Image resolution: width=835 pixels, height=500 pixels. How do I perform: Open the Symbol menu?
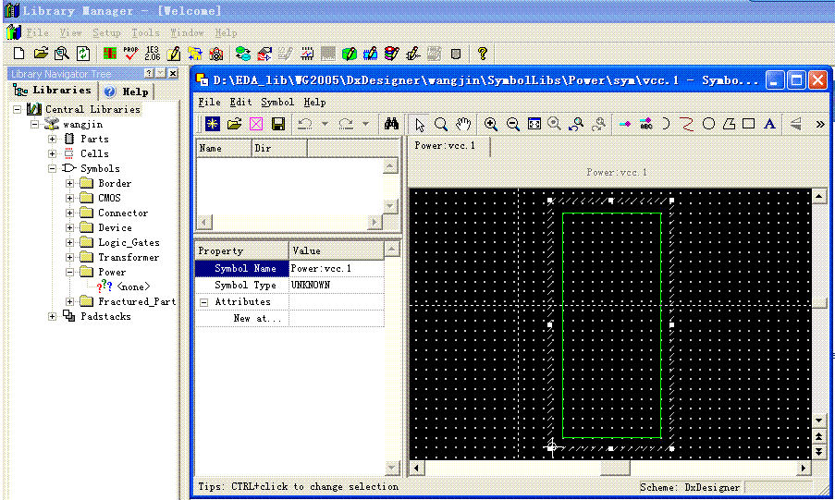[x=276, y=102]
